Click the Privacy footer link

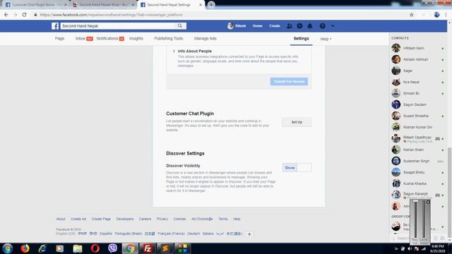click(162, 219)
